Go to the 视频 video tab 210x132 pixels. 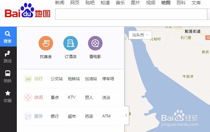(x=151, y=3)
